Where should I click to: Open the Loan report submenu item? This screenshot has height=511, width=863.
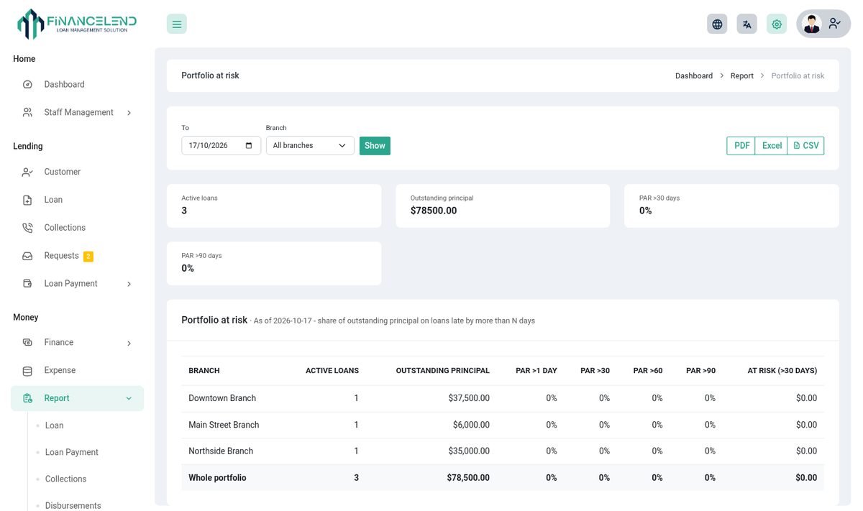click(x=54, y=425)
